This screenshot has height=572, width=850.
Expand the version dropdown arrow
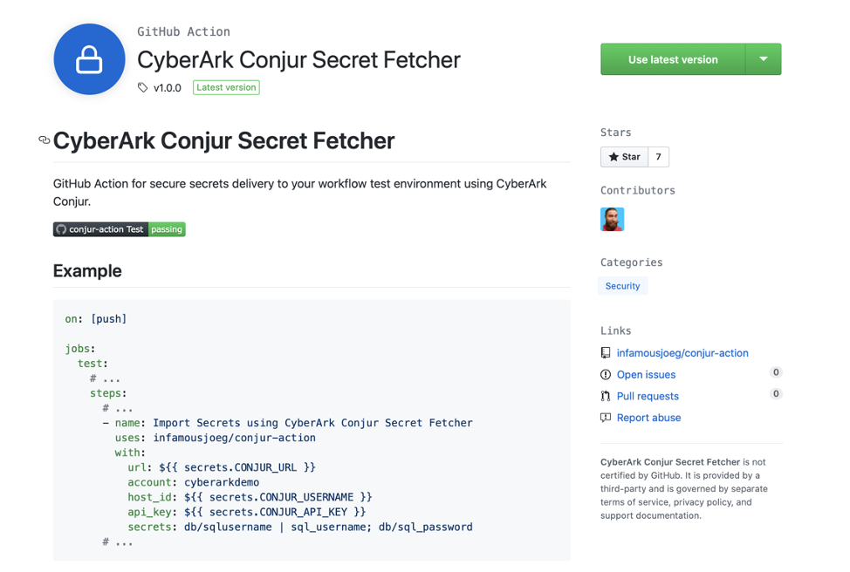(x=764, y=59)
